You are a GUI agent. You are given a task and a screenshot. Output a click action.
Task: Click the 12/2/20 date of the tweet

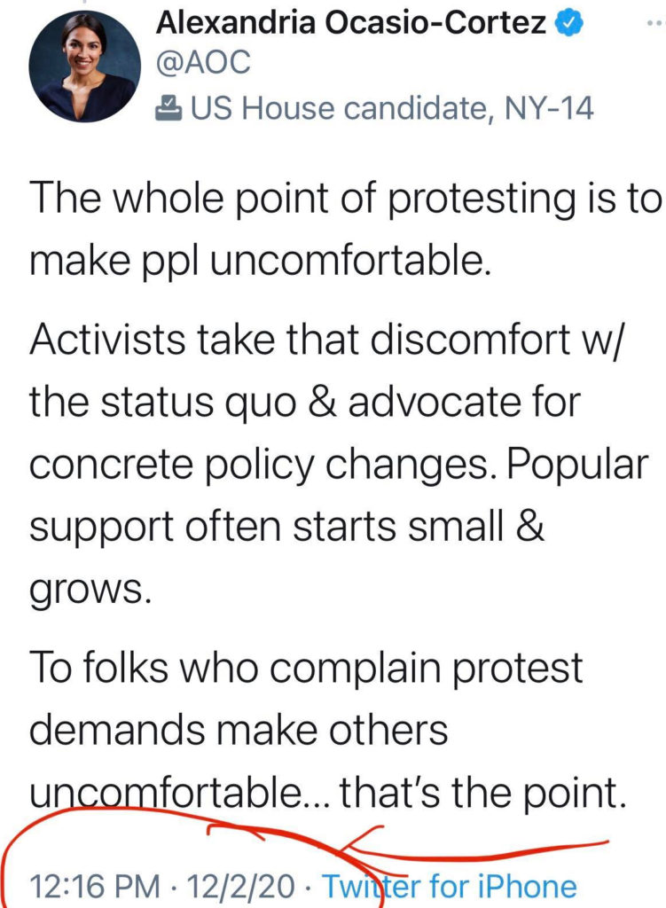pyautogui.click(x=240, y=887)
